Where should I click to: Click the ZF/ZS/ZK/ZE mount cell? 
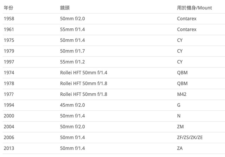tap(190, 138)
